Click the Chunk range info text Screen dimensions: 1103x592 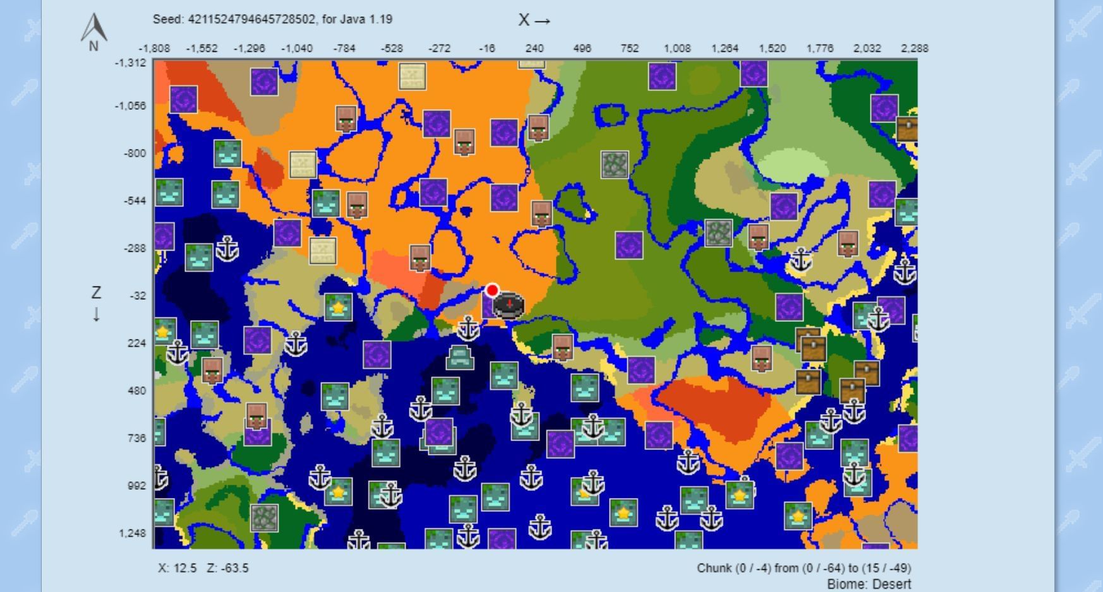(804, 568)
